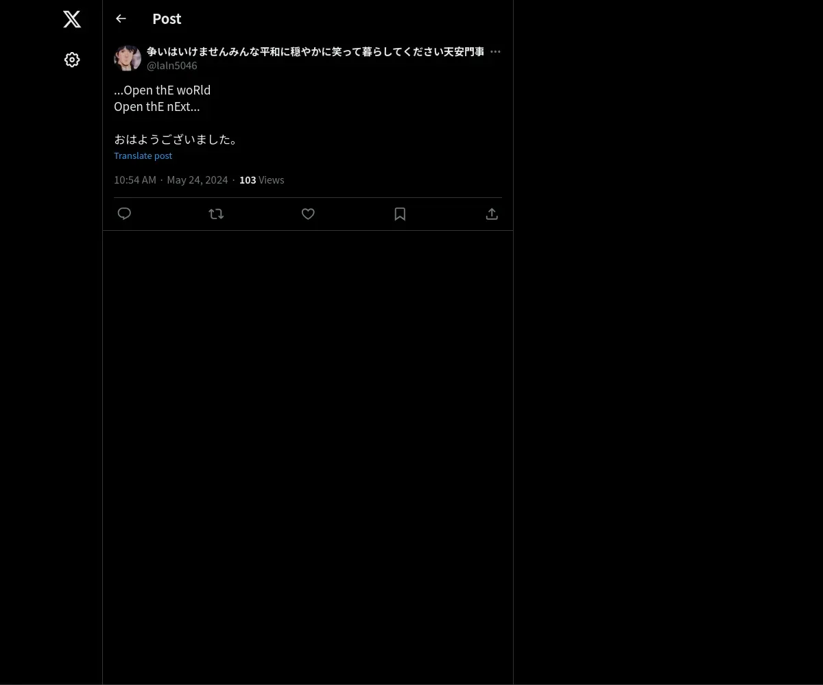
Task: Click the author's profile avatar
Action: [128, 58]
